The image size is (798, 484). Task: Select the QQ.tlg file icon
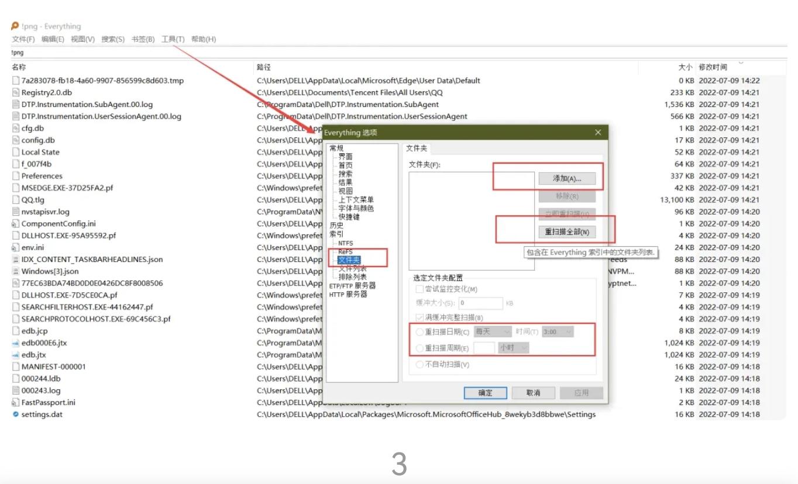pos(16,200)
